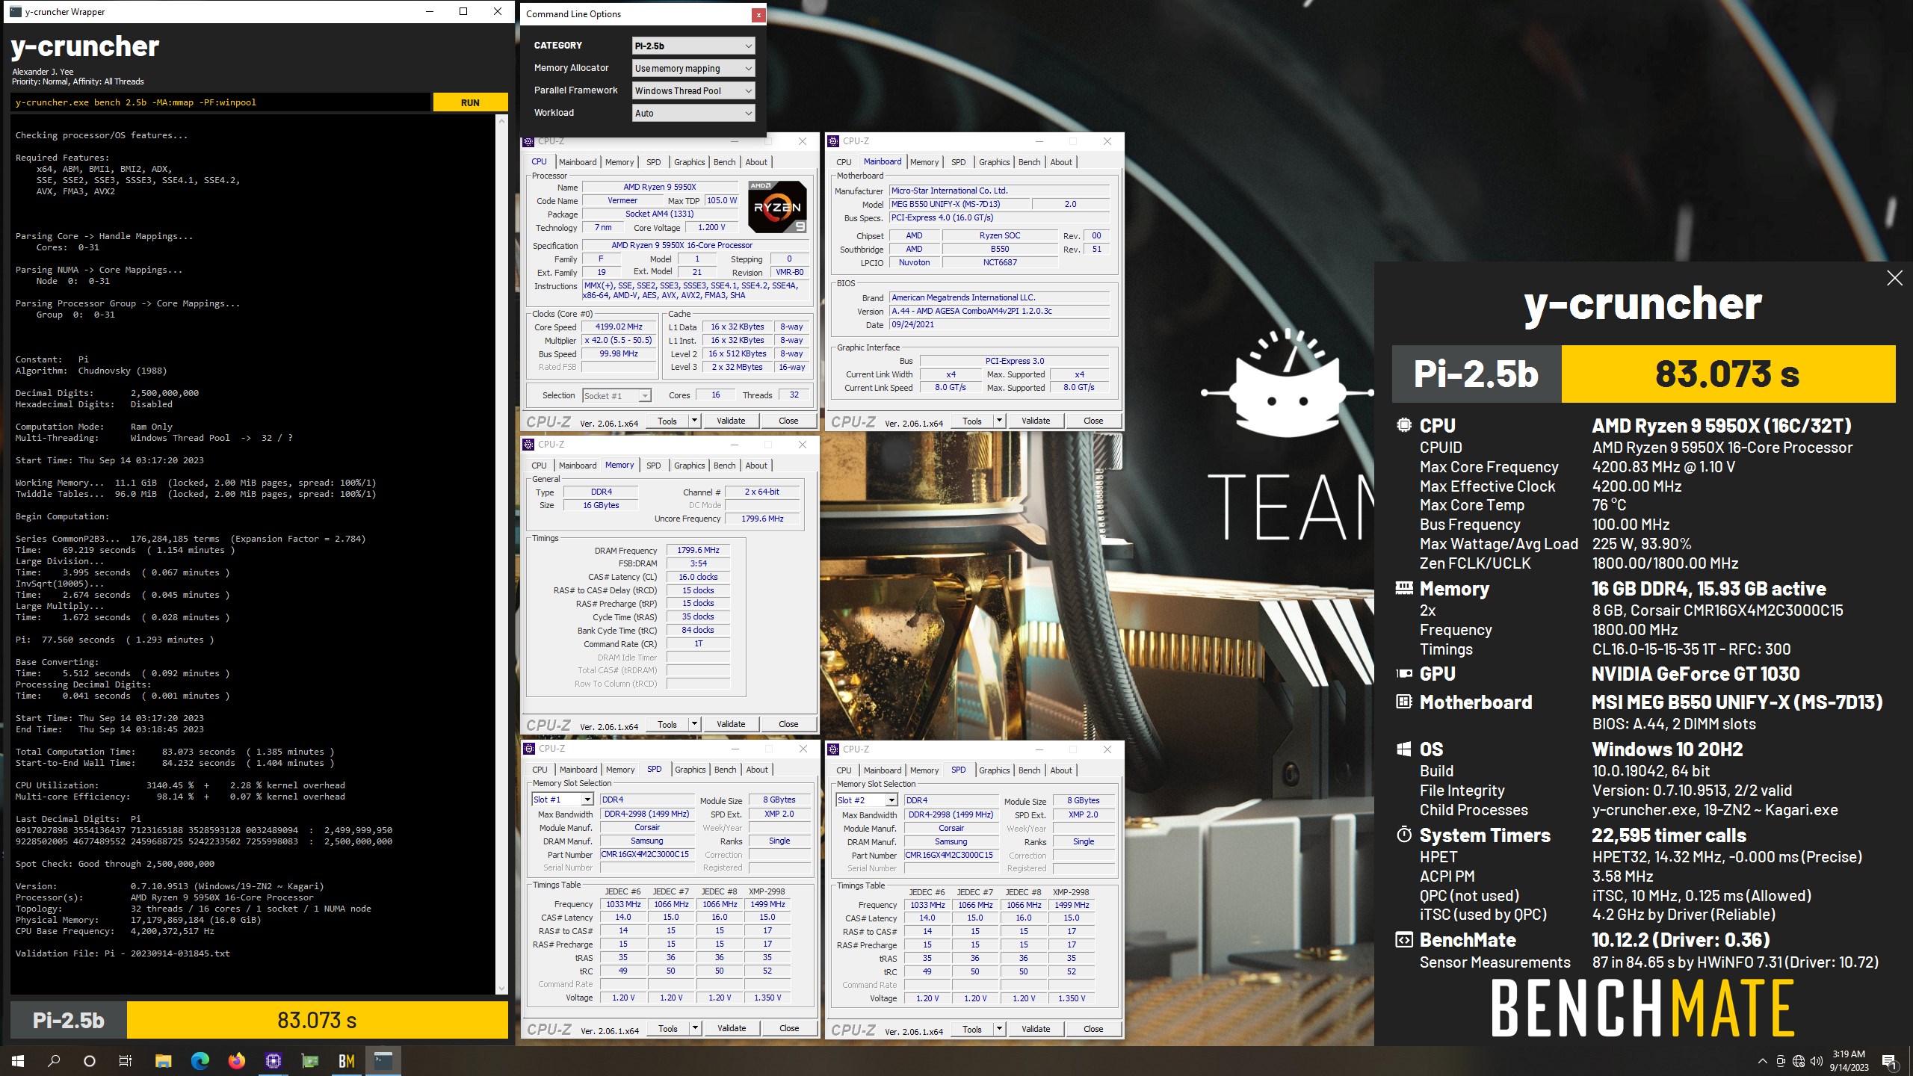Launch Firefox from the taskbar
The width and height of the screenshot is (1913, 1076).
(236, 1060)
